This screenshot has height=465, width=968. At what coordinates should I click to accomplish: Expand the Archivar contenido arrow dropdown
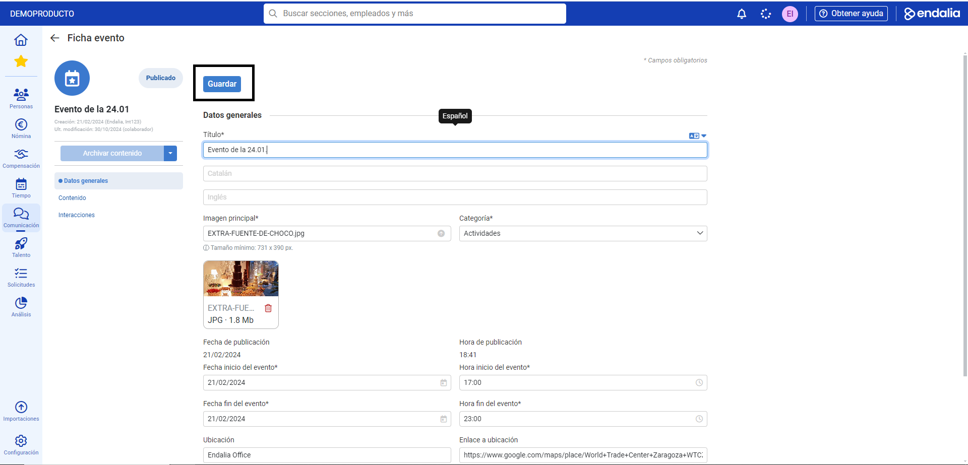pos(170,153)
